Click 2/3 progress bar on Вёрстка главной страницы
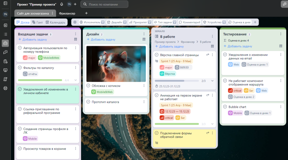The width and height of the screenshot is (288, 160). [x=177, y=81]
